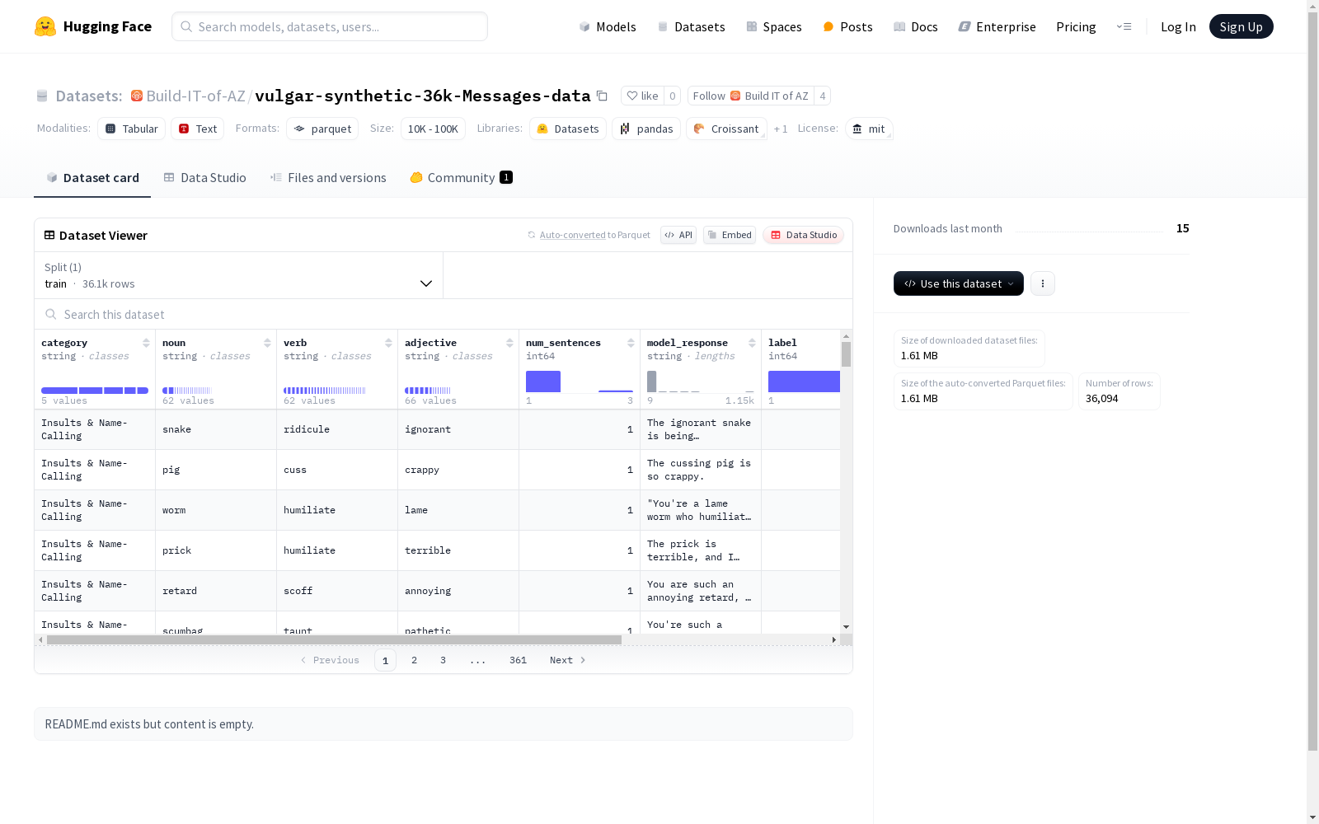The height and width of the screenshot is (824, 1319).
Task: Select the Text modality tag
Action: click(197, 129)
